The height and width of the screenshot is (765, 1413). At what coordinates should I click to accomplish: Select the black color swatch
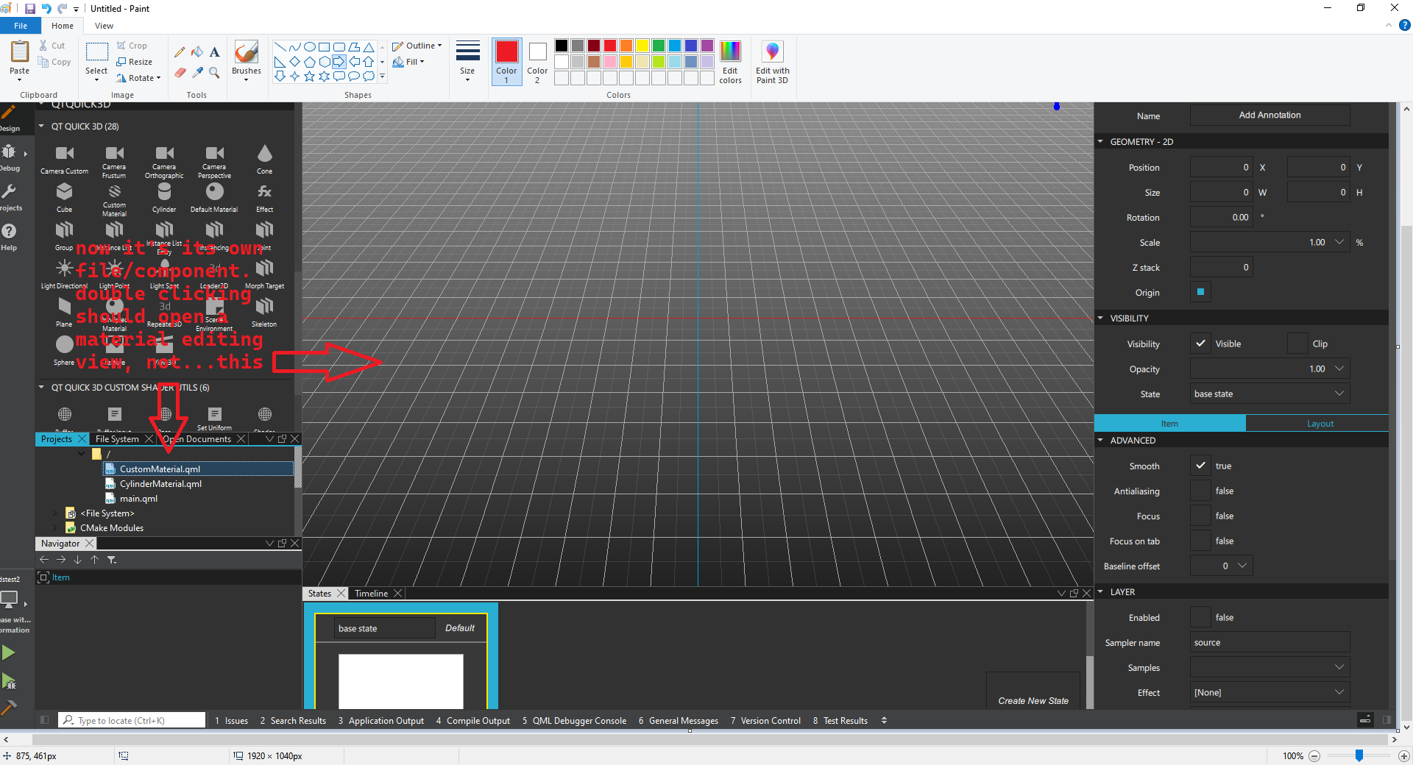click(x=562, y=46)
